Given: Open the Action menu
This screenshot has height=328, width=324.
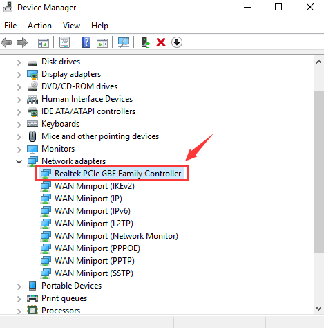Looking at the screenshot, I should (39, 26).
